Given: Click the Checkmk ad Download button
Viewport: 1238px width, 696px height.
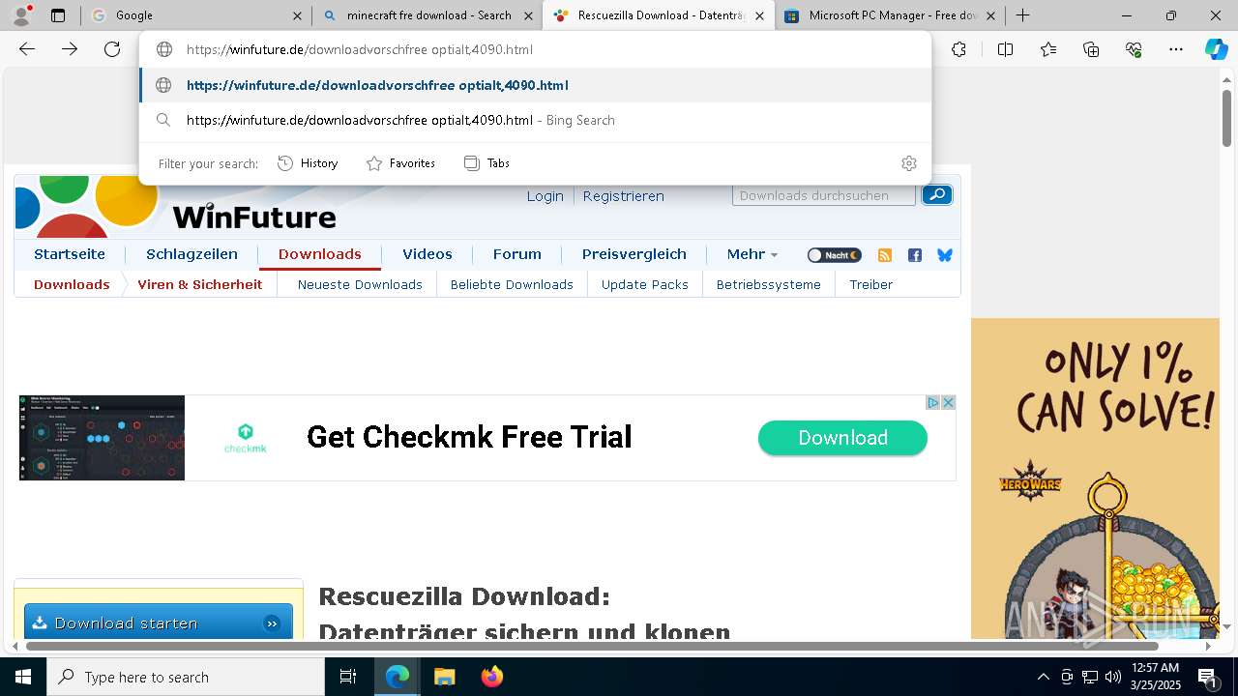Looking at the screenshot, I should [842, 438].
